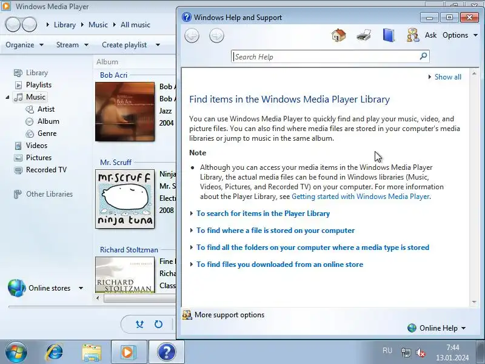Viewport: 485px width, 364px height.
Task: Click network tray icon
Action: pyautogui.click(x=406, y=352)
